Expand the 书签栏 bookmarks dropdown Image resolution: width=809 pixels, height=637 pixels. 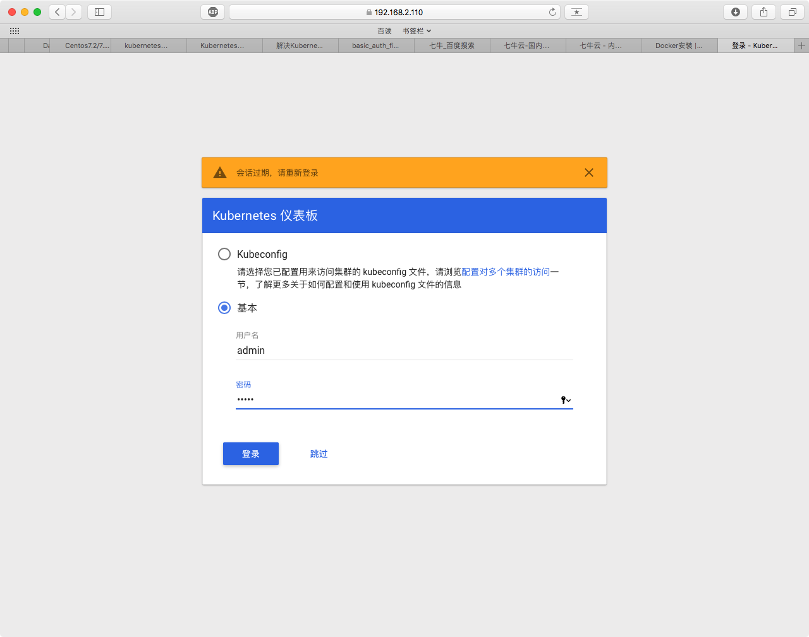coord(417,31)
